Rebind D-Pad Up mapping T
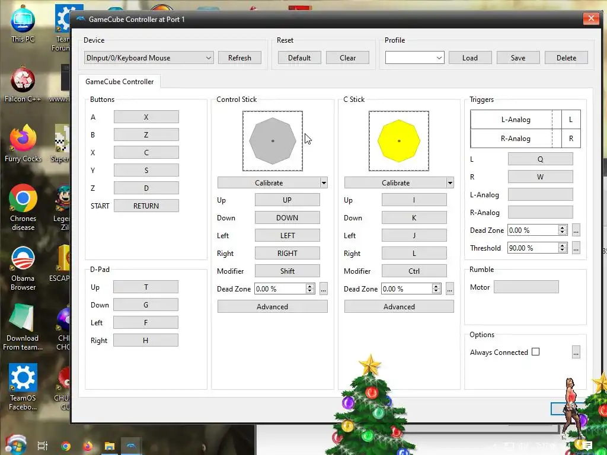Viewport: 607px width, 455px height. coord(146,287)
